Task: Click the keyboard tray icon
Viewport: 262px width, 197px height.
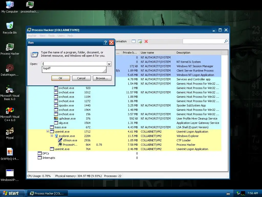Action: [228, 194]
